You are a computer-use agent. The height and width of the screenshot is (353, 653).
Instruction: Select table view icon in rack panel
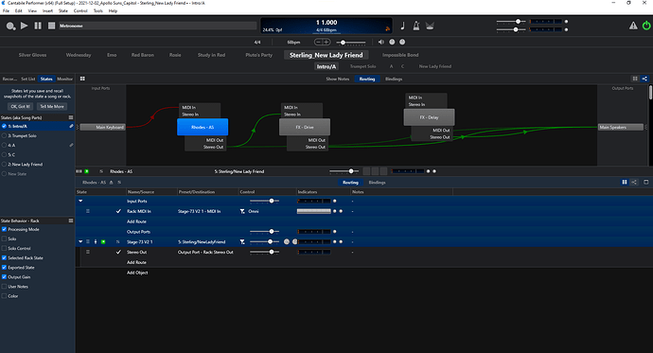(x=625, y=183)
